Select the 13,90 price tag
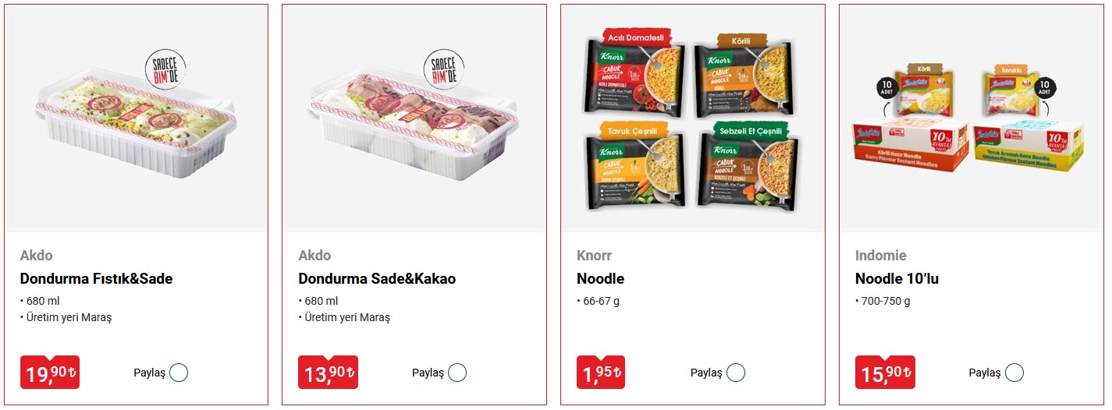This screenshot has width=1112, height=410. [x=328, y=373]
